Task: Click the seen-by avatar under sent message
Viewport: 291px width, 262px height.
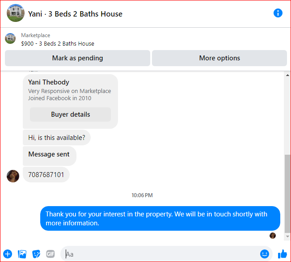Action: 273,236
